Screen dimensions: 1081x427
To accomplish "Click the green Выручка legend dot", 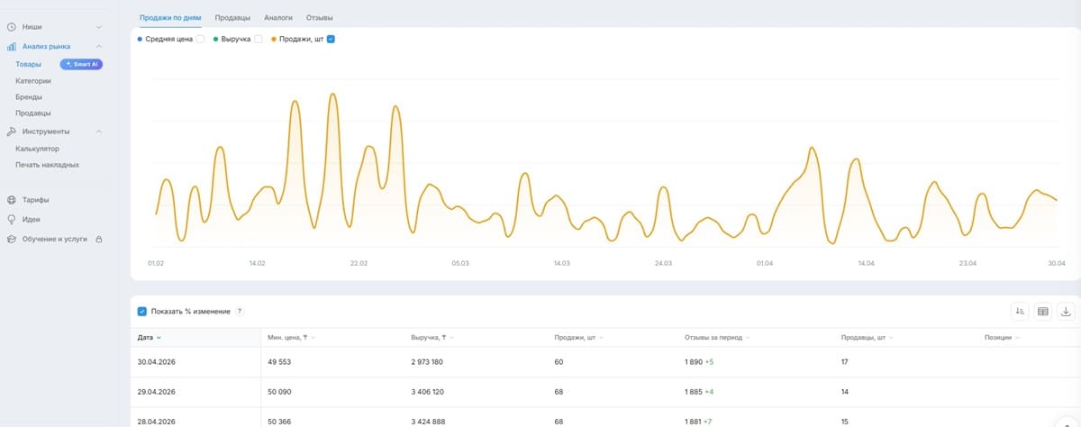I will (x=216, y=40).
